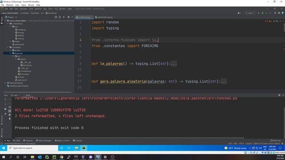Open the Project view dropdown arrow
This screenshot has width=285, height=160.
coord(16,17)
